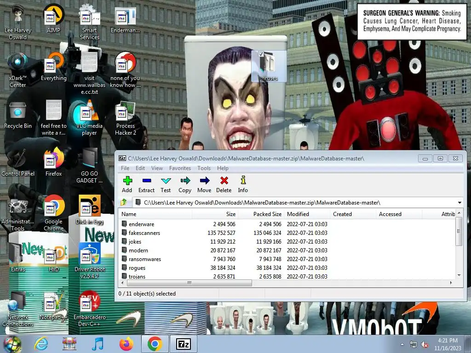
Task: Select VLC media player shortcut
Action: click(89, 118)
